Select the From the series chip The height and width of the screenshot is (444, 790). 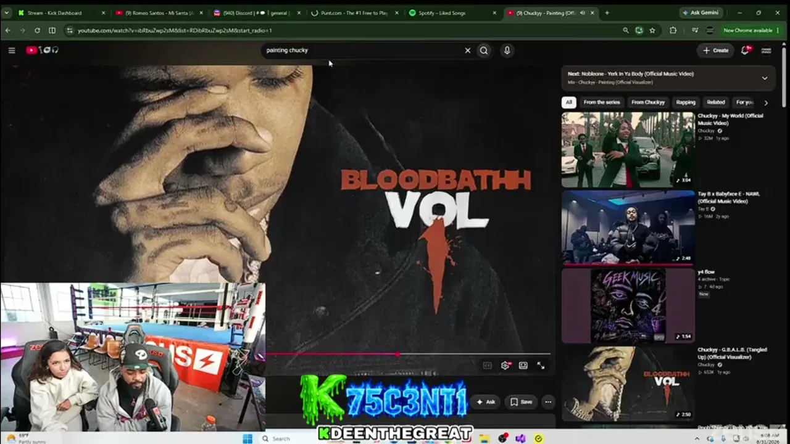point(602,102)
